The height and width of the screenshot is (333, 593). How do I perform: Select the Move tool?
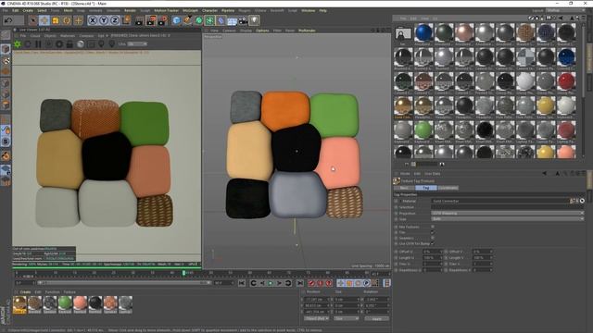point(44,20)
